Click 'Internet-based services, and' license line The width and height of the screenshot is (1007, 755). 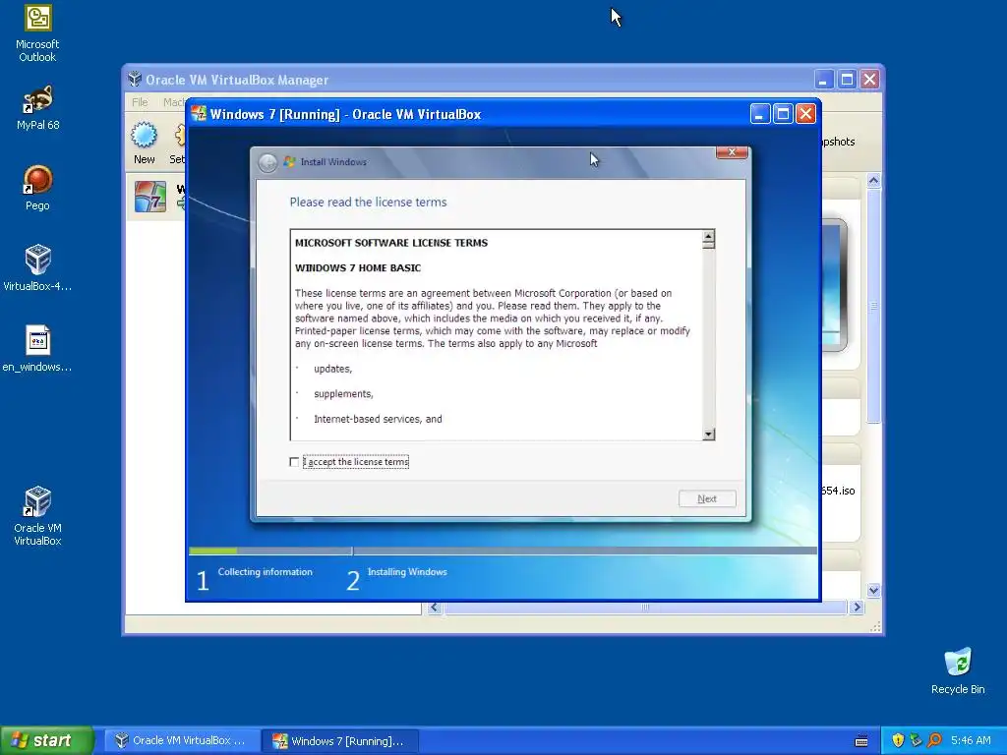(x=378, y=419)
